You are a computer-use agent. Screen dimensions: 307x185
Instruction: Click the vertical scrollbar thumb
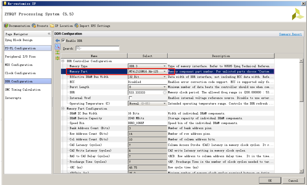(x=301, y=82)
